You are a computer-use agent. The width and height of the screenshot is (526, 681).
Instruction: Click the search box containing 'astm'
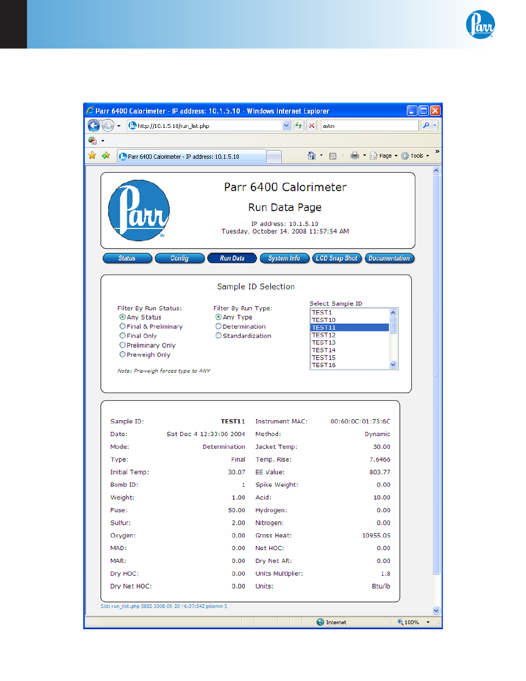tap(369, 126)
